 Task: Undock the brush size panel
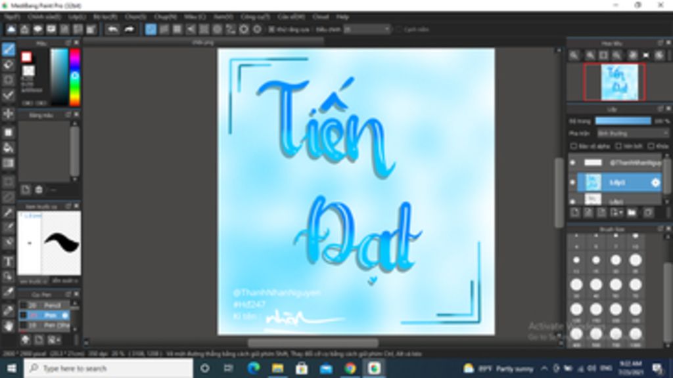point(661,229)
